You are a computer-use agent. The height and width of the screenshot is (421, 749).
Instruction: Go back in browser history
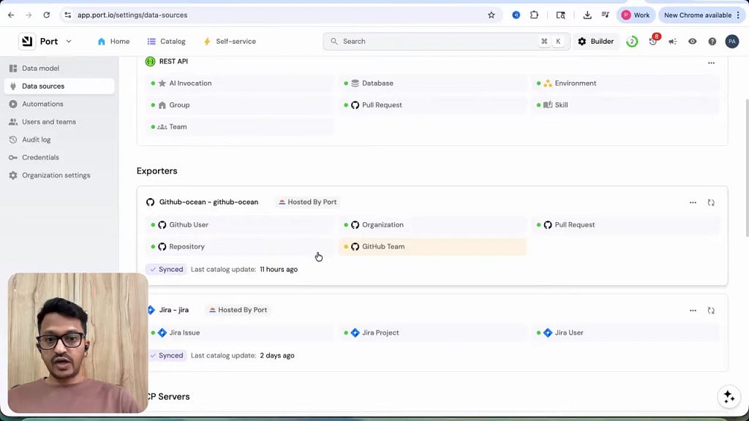pyautogui.click(x=11, y=15)
